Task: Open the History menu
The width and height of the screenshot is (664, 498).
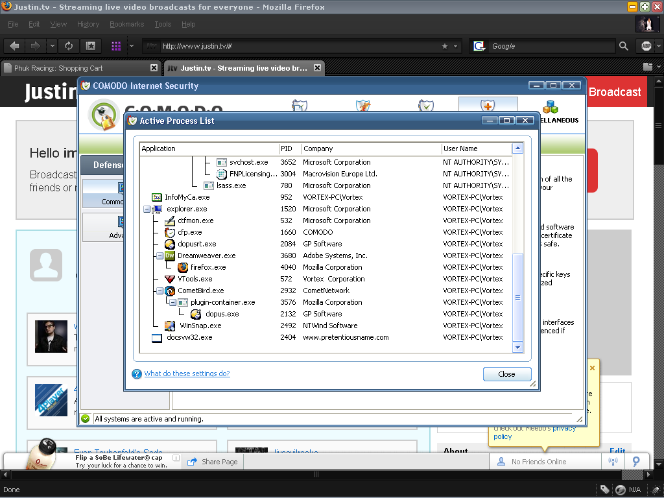Action: pyautogui.click(x=88, y=24)
